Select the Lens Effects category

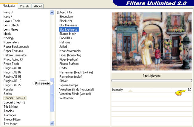[x=12, y=25]
